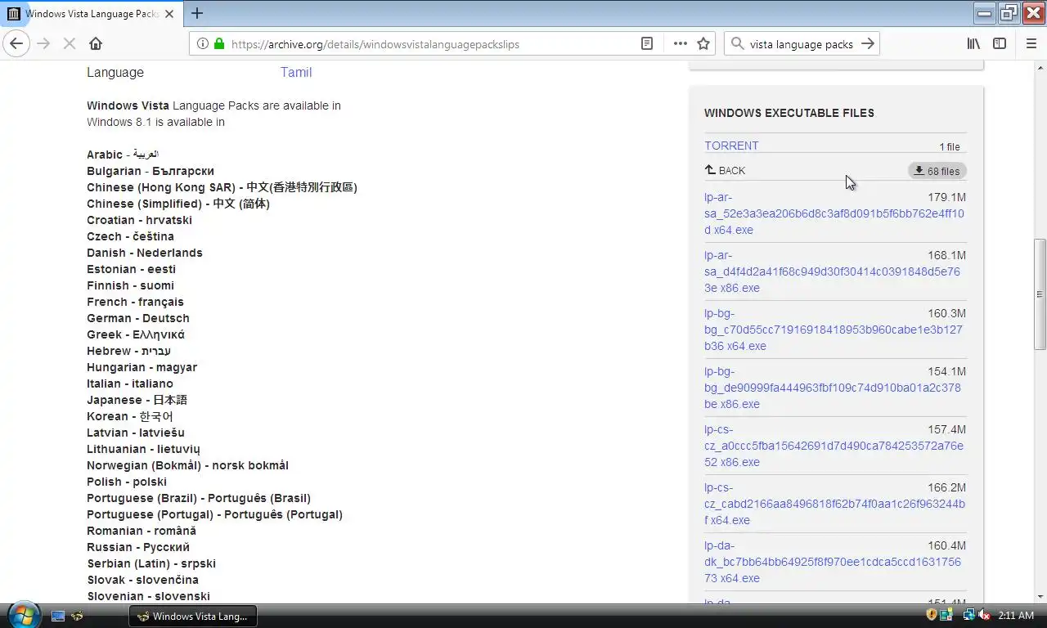Image resolution: width=1047 pixels, height=628 pixels.
Task: Open page actions three-dot menu
Action: 681,44
